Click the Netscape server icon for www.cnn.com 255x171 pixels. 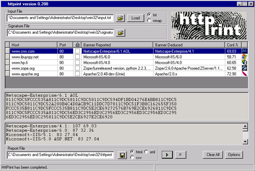pos(244,51)
